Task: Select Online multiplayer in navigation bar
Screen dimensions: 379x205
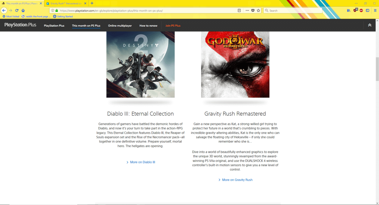Action: coord(120,26)
